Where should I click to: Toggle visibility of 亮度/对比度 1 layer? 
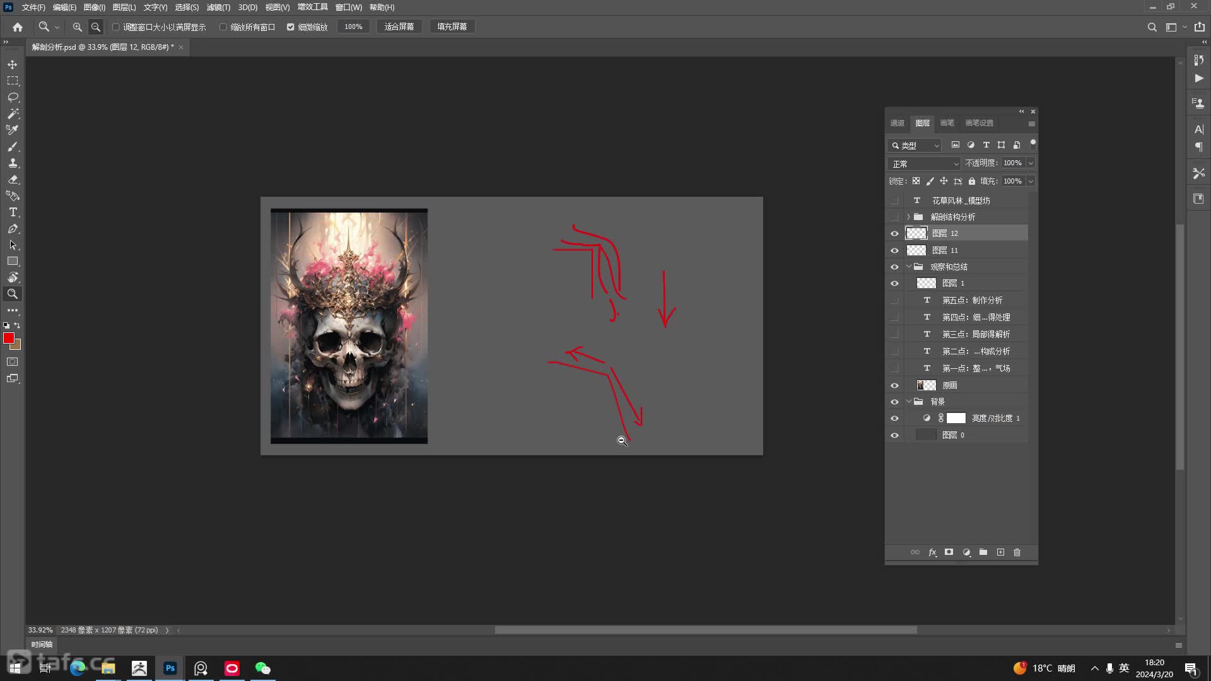point(894,418)
